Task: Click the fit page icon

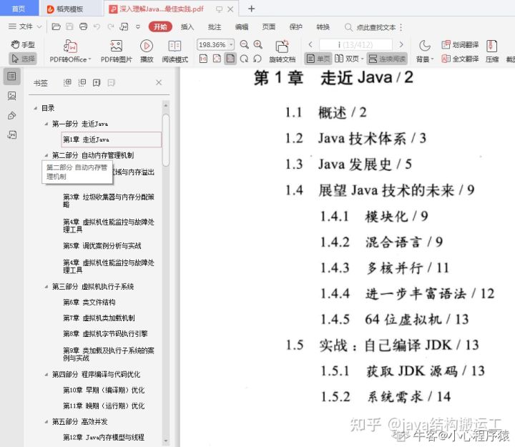Action: click(217, 59)
